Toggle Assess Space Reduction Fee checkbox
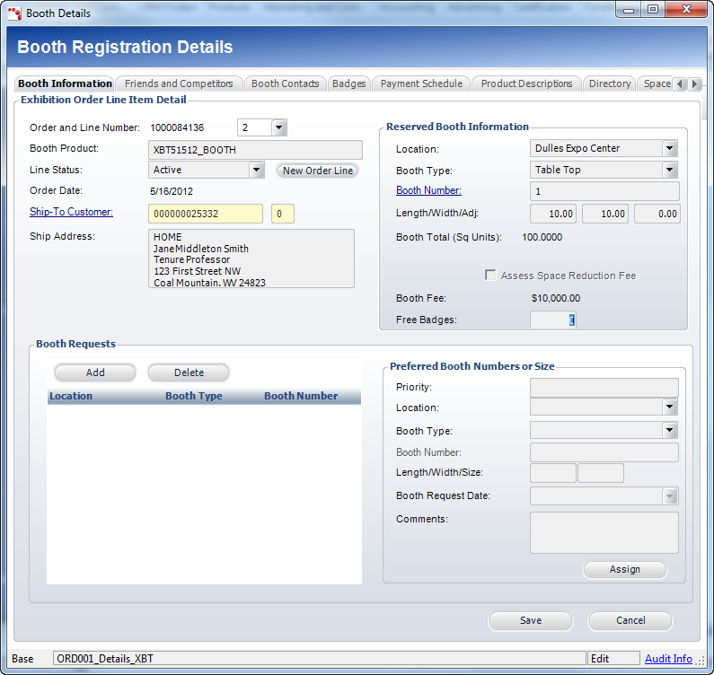714x675 pixels. [490, 276]
